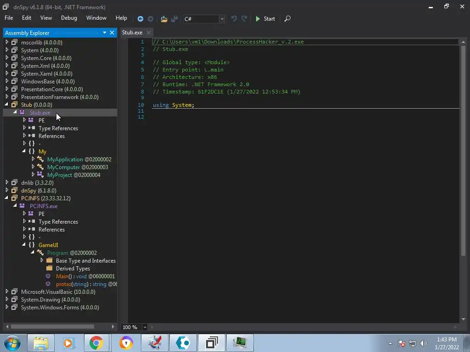
Task: Click the MyComputer class icon
Action: [40, 167]
